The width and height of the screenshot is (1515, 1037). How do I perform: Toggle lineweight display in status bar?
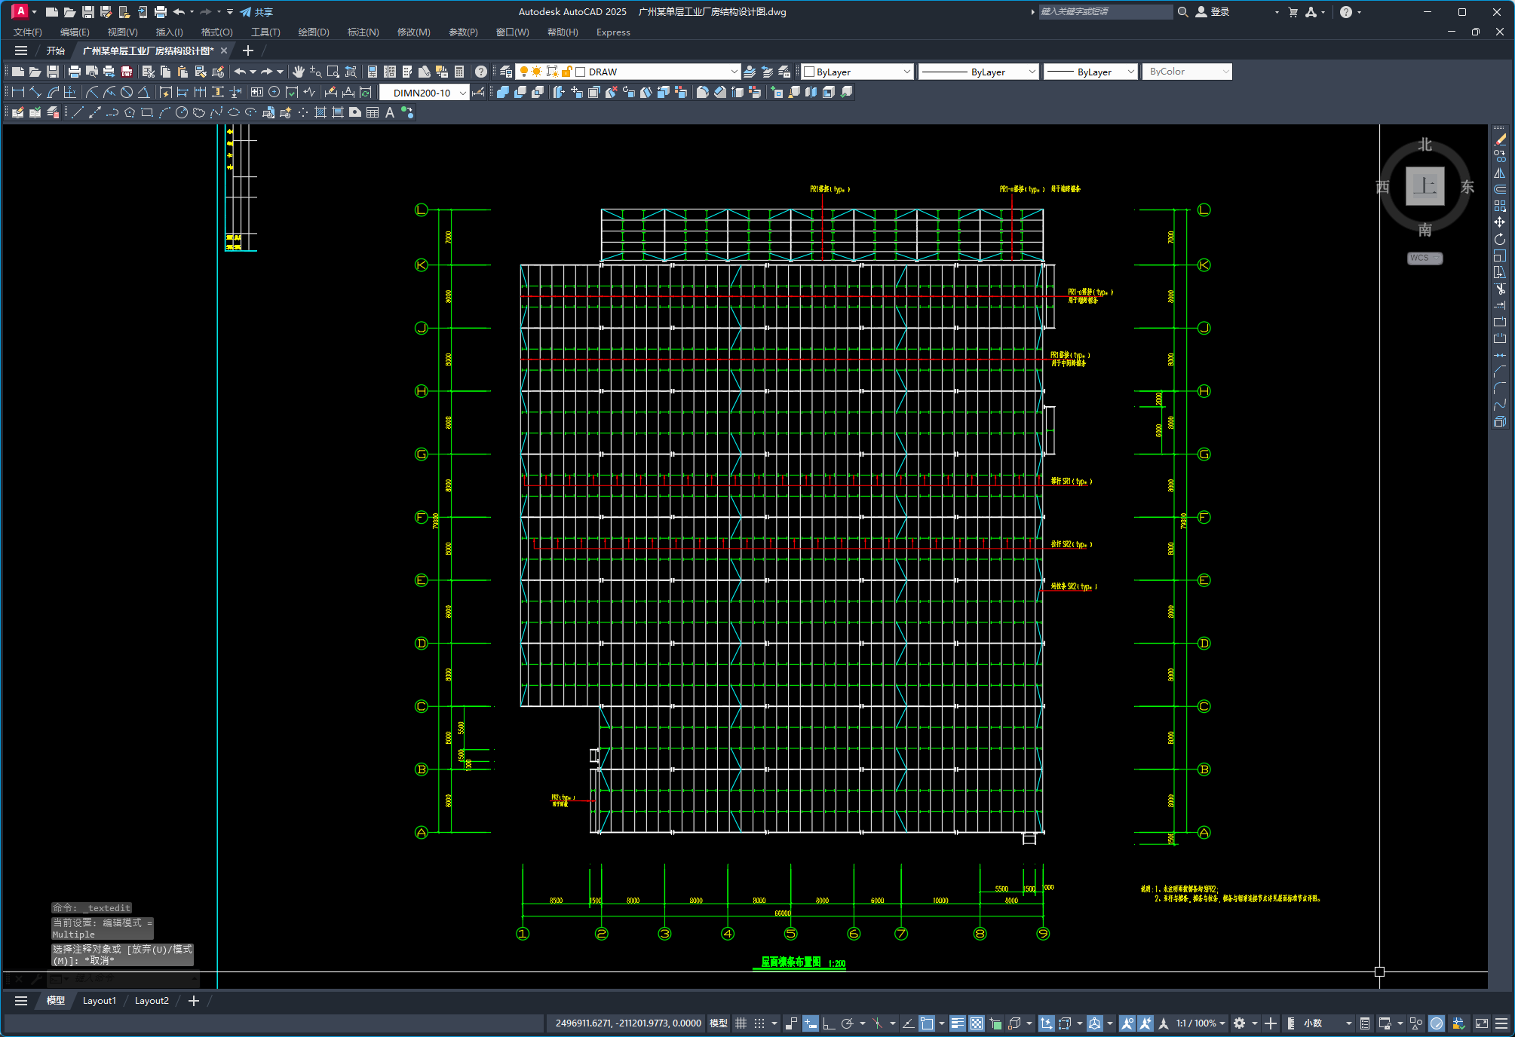tap(957, 1023)
